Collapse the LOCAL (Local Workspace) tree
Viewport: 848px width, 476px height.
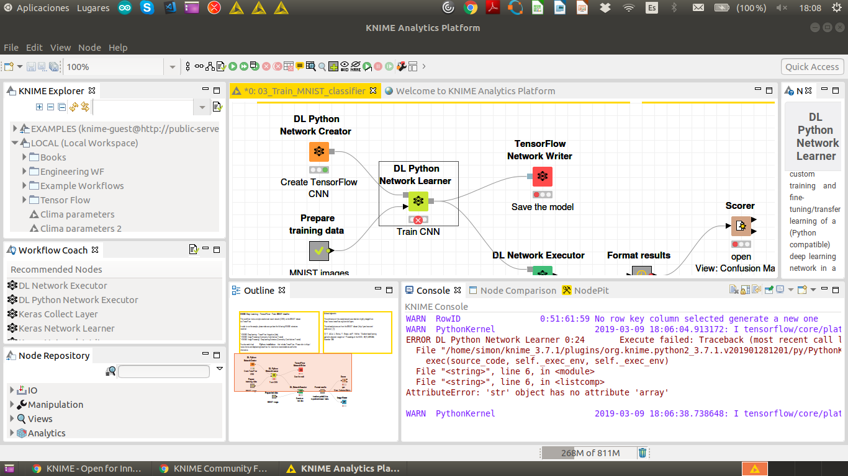(16, 143)
